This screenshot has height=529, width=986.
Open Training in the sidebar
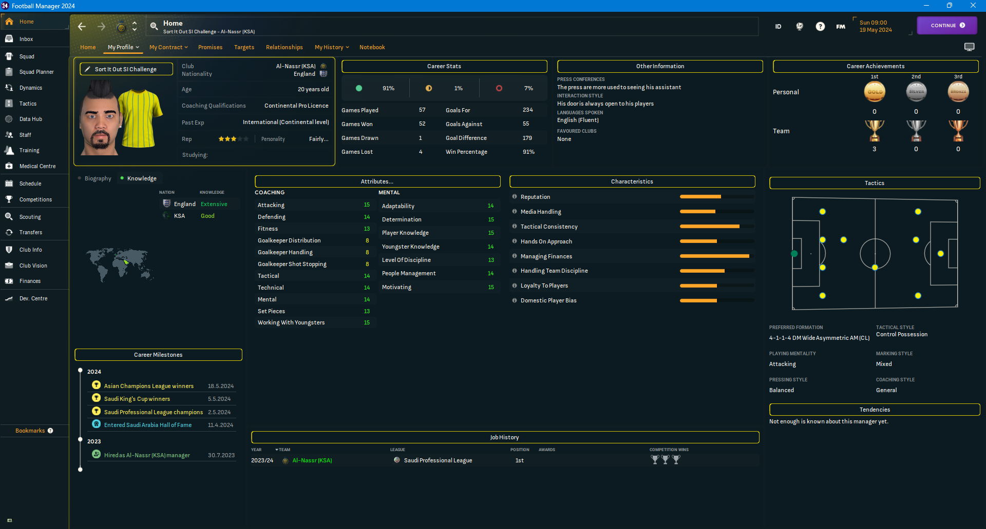29,151
